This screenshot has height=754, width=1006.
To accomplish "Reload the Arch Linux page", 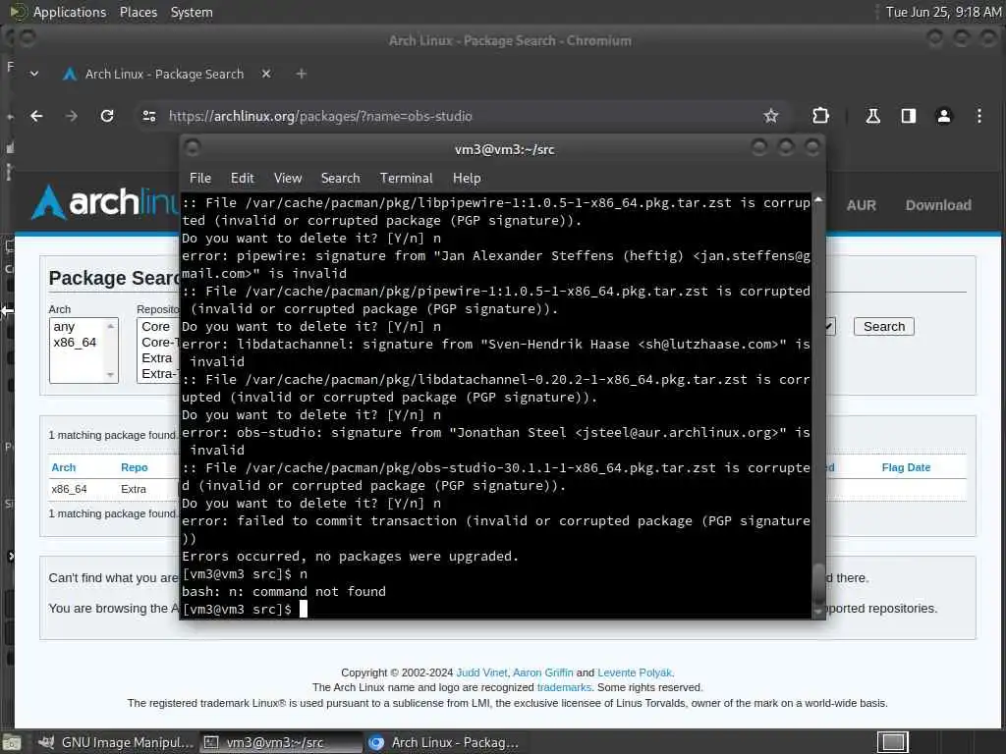I will pos(107,116).
